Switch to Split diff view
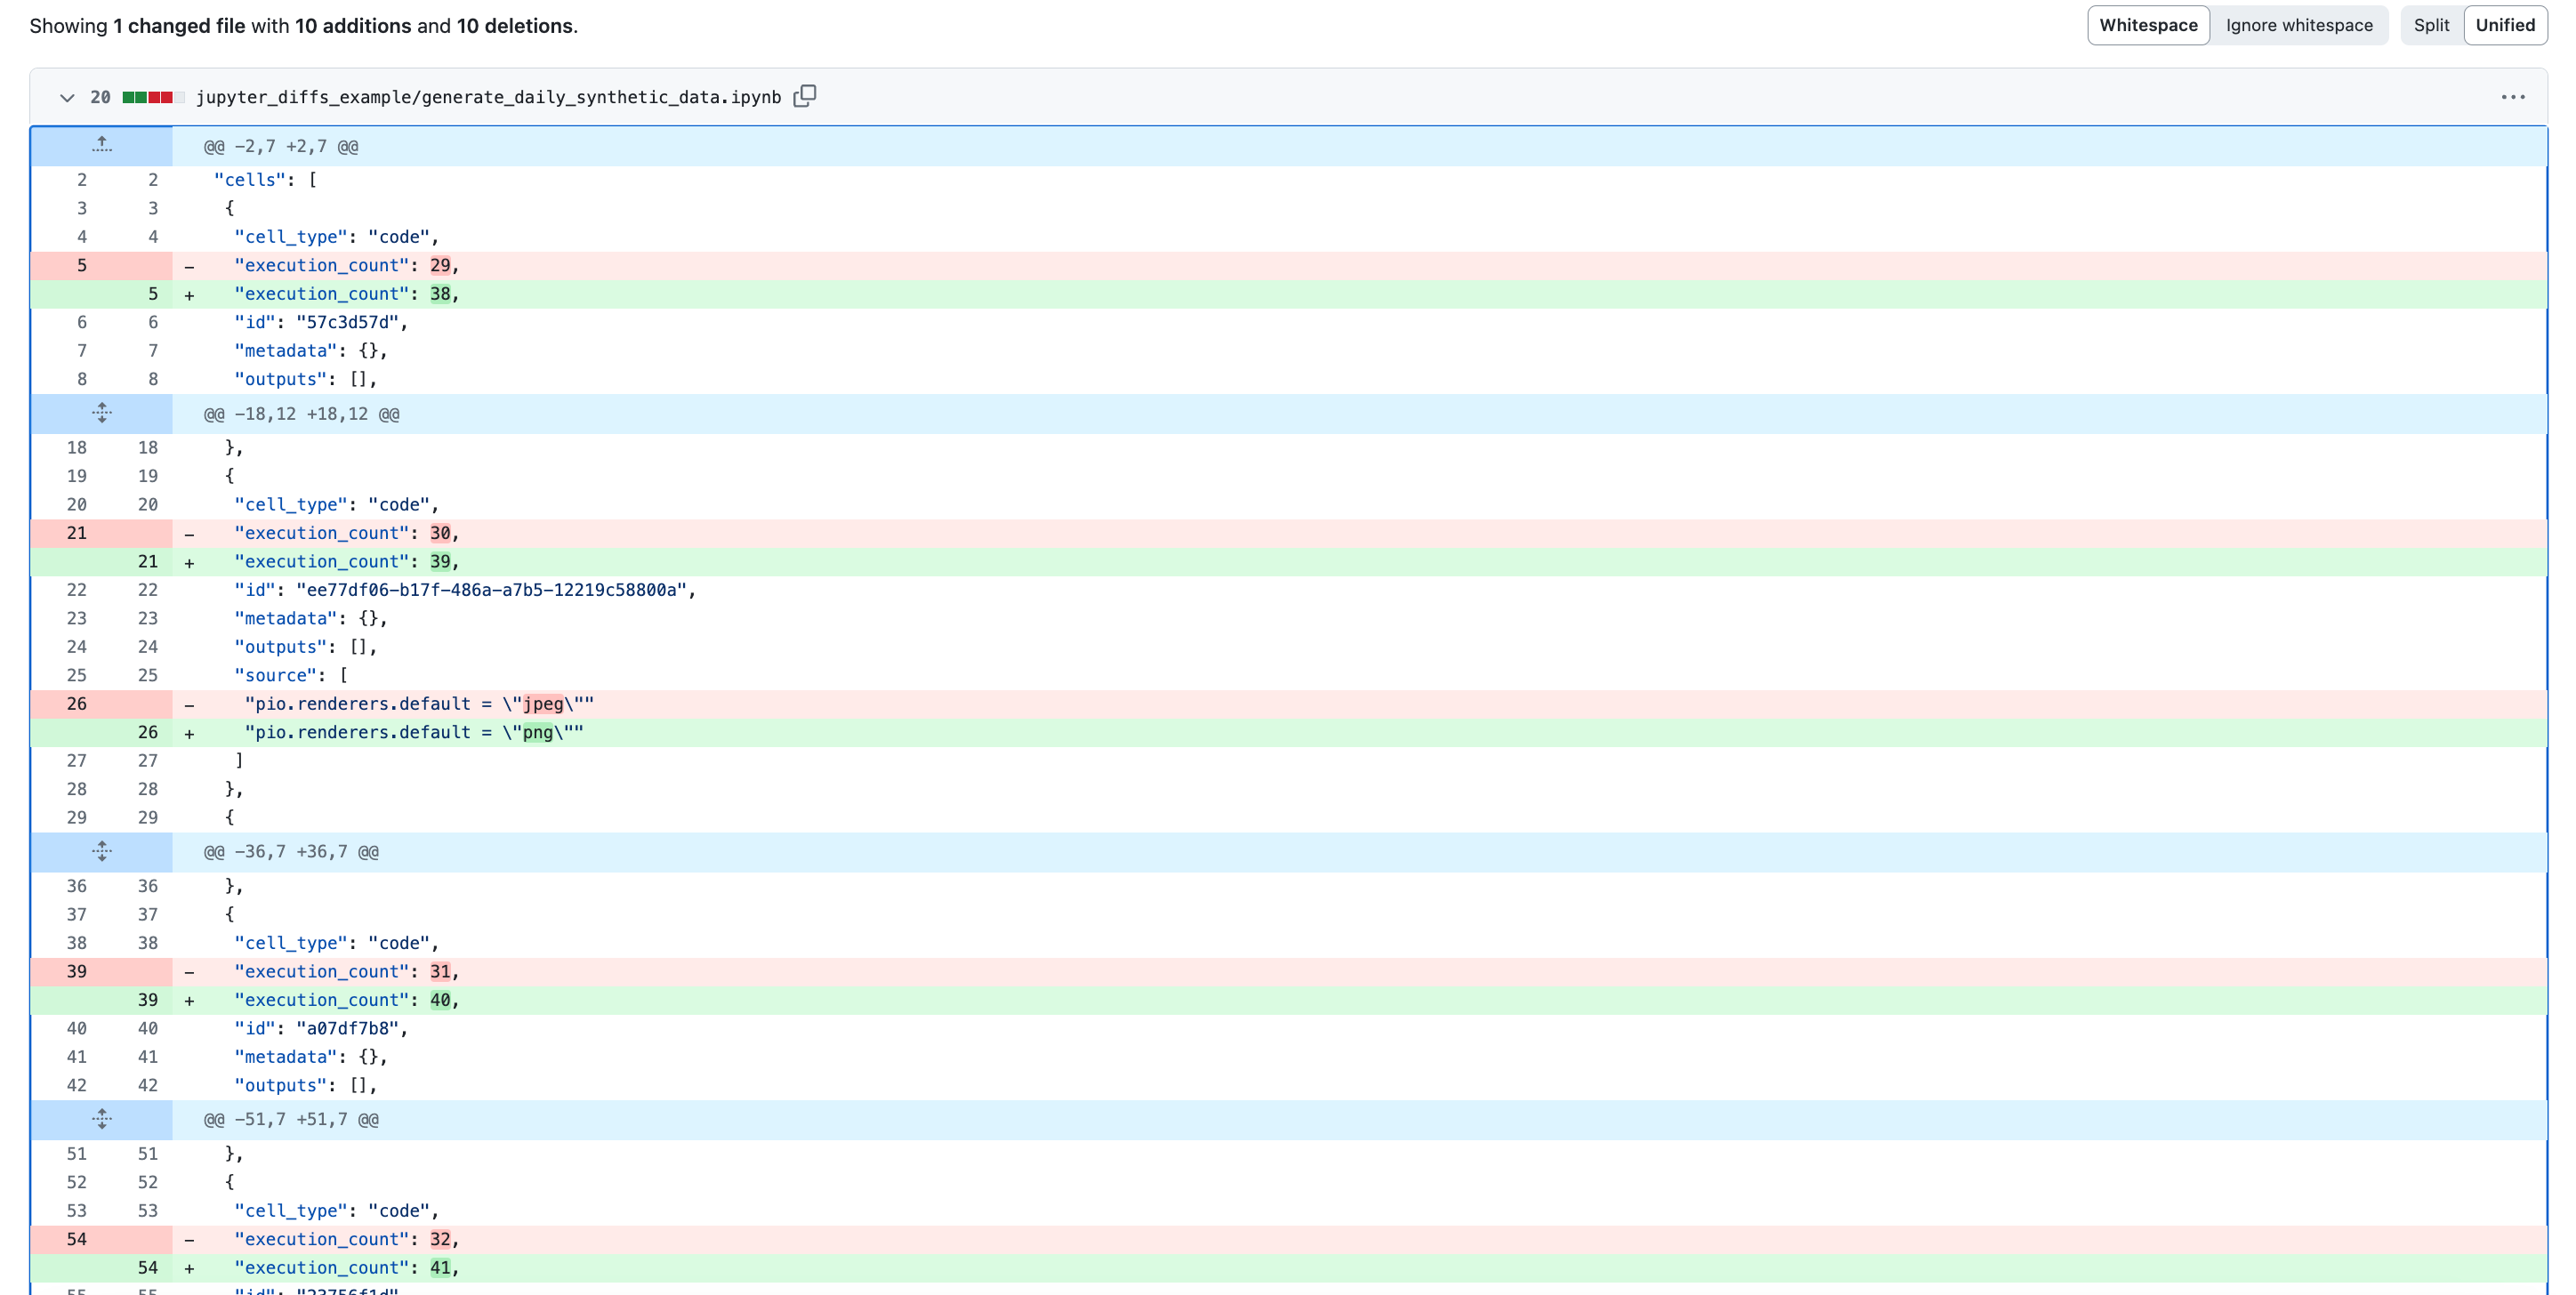The height and width of the screenshot is (1295, 2576). coord(2430,25)
